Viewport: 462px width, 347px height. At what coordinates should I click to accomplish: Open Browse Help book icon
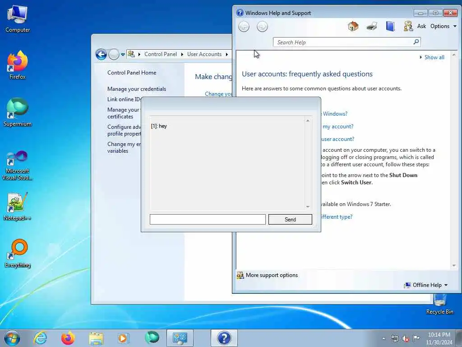390,27
